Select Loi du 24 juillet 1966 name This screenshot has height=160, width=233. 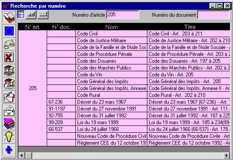coord(111,129)
